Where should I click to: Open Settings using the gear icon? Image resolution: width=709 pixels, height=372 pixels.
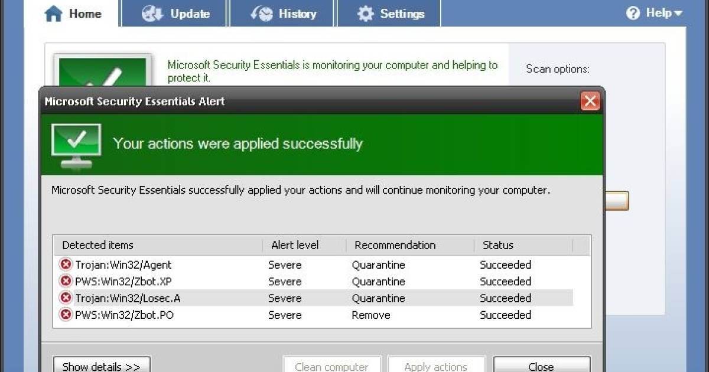click(x=366, y=12)
